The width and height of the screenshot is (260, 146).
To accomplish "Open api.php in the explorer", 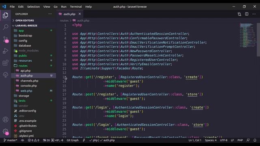I will pyautogui.click(x=25, y=71).
